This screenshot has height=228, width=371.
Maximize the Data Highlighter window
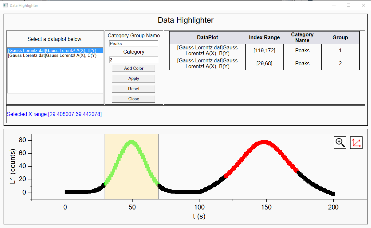[x=349, y=5]
